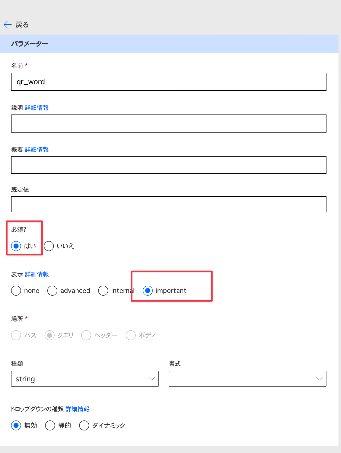Viewport: 341px width, 453px height.
Task: Click the 概要 summary input field
Action: (x=169, y=165)
